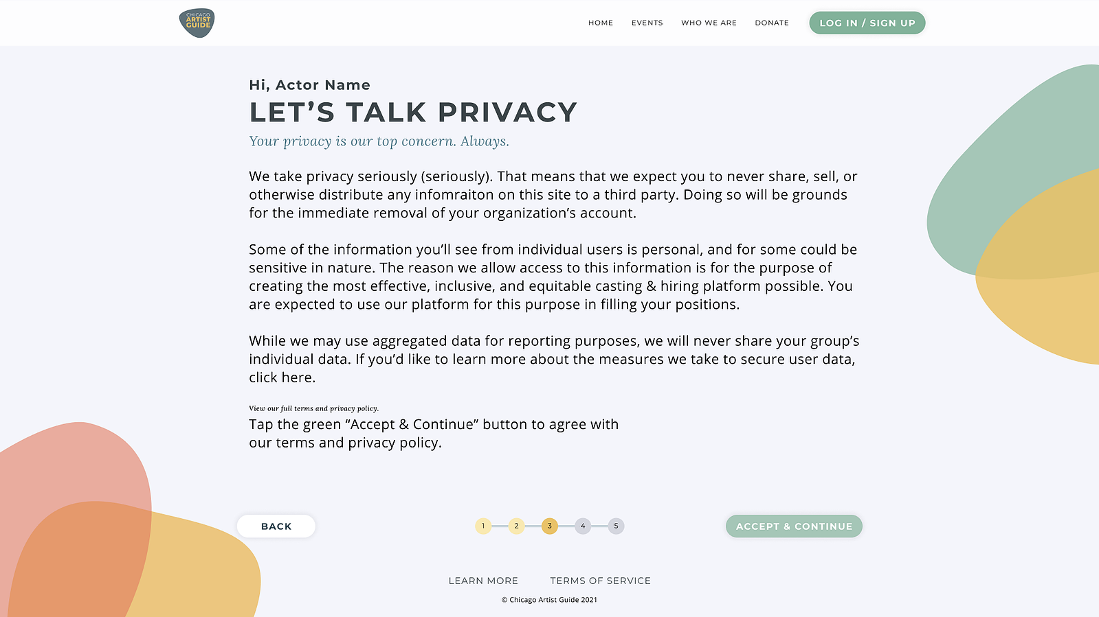The image size is (1099, 617).
Task: Select the current step 3 circle
Action: pyautogui.click(x=549, y=526)
